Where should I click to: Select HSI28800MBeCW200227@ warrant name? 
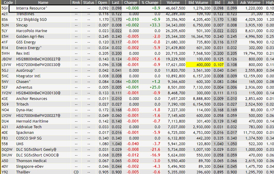(38, 59)
